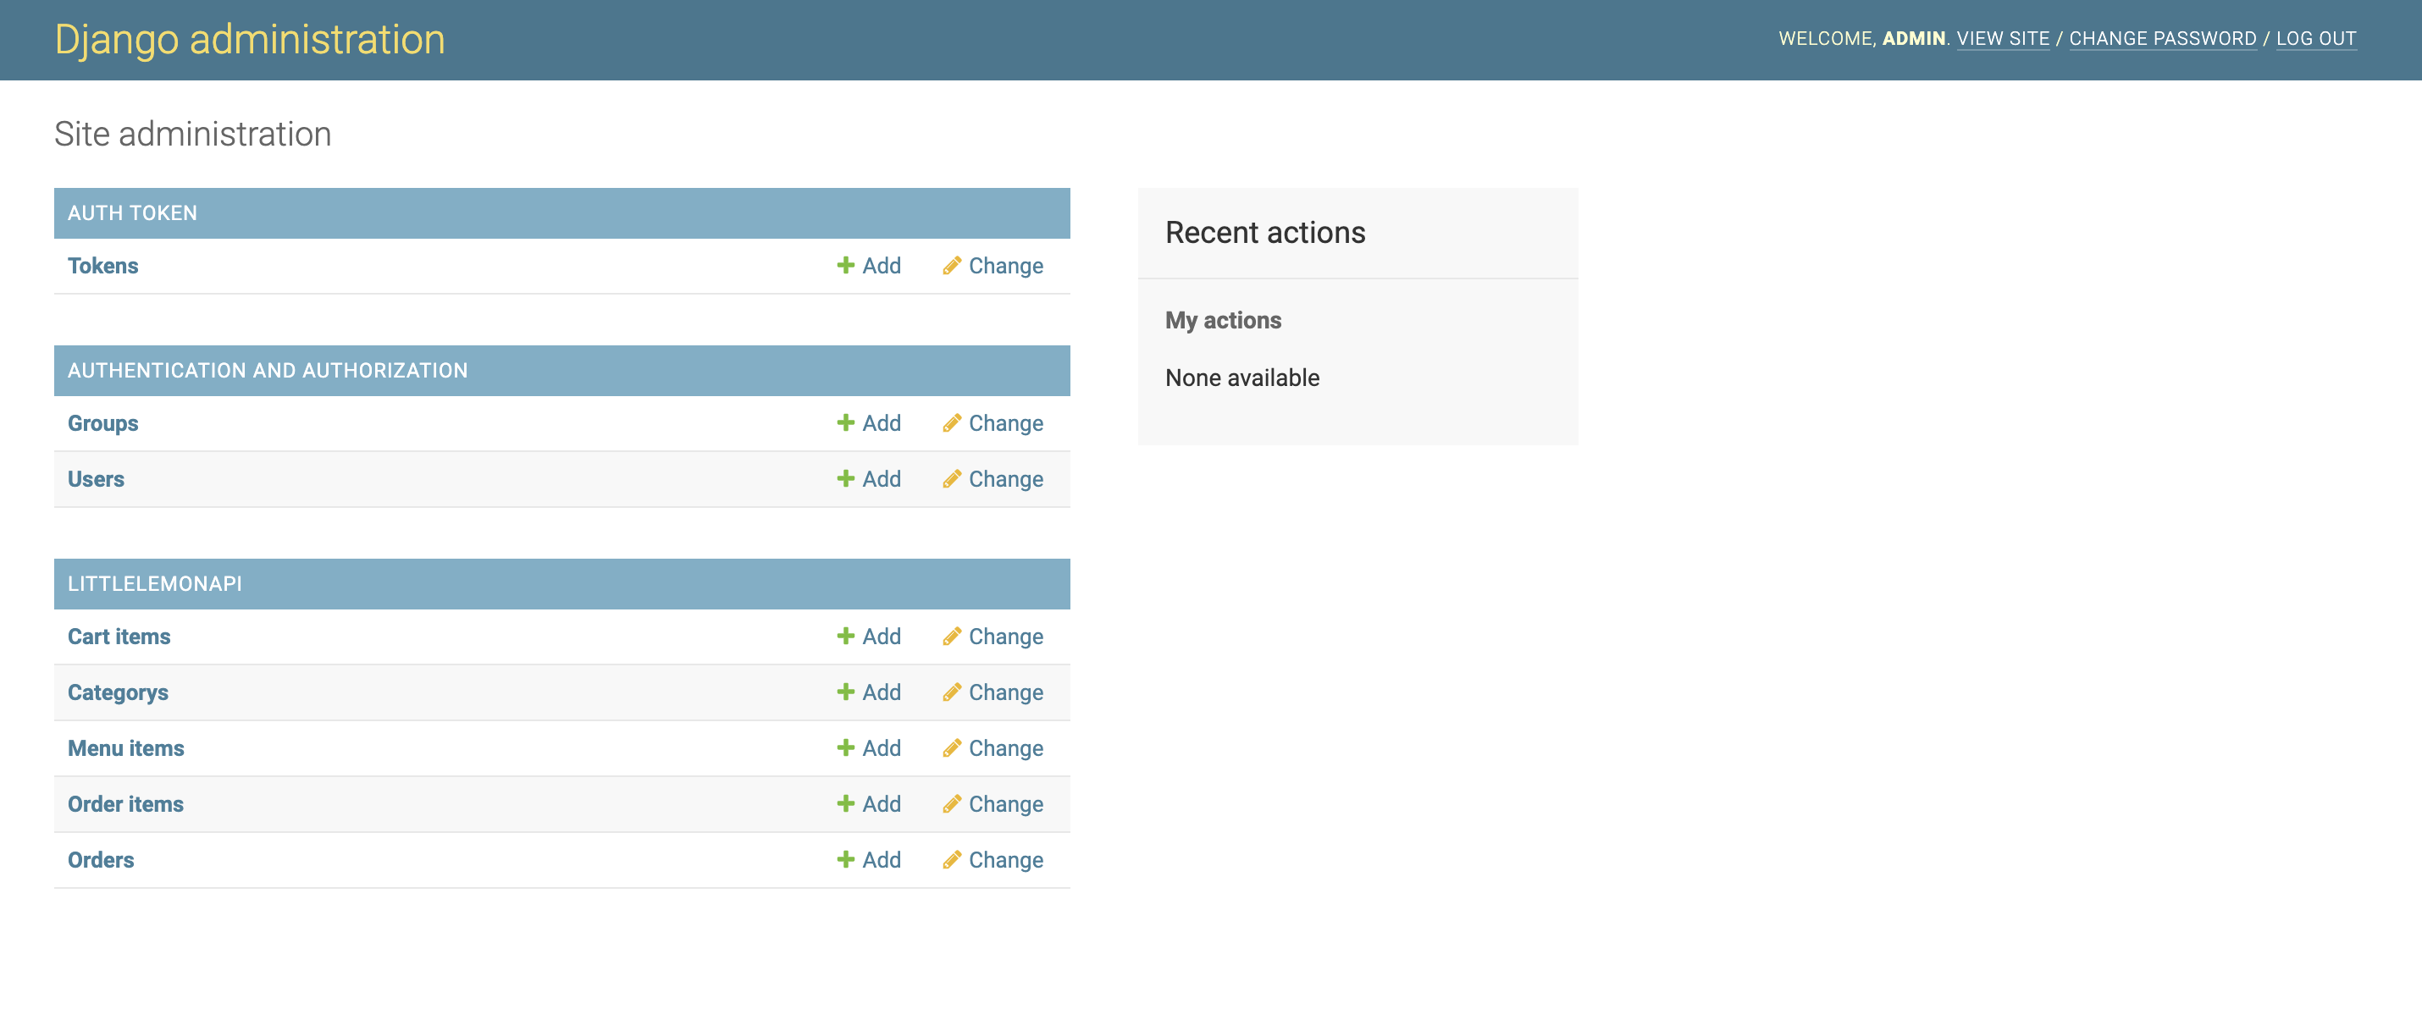
Task: Click the plus icon for Order items
Action: 845,804
